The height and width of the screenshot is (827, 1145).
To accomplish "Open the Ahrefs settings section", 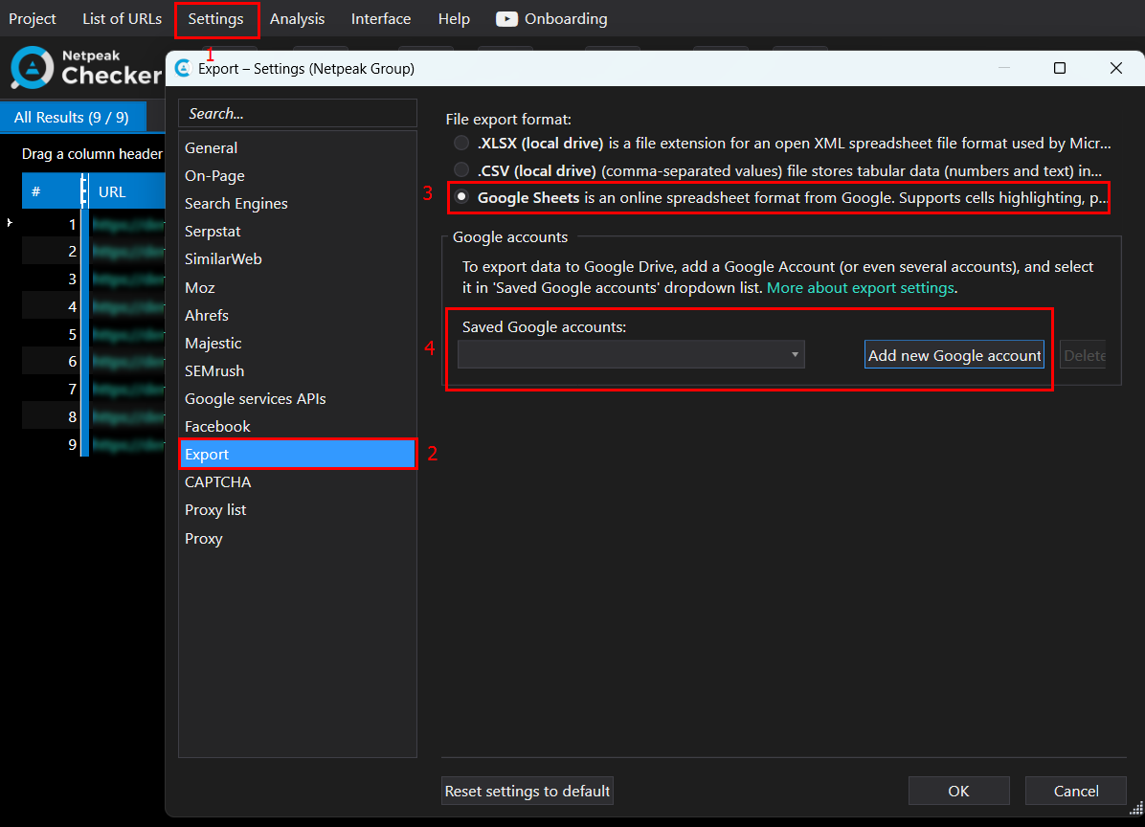I will coord(298,315).
